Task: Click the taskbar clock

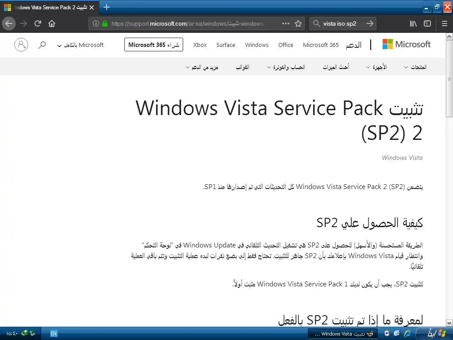Action: click(12, 333)
